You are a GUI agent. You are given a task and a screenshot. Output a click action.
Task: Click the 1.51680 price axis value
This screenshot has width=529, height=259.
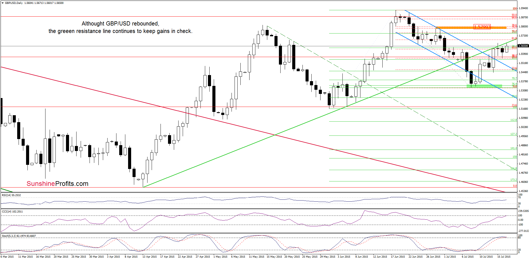click(x=523, y=109)
